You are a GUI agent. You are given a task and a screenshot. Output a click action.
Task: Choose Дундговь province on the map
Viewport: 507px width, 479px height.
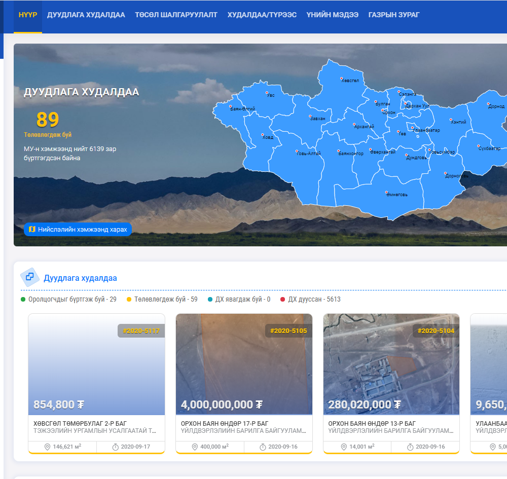coord(416,158)
